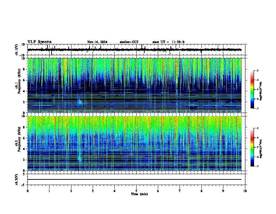Click the "station=OUJ" header label
The height and width of the screenshot is (214, 276).
[x=129, y=42]
